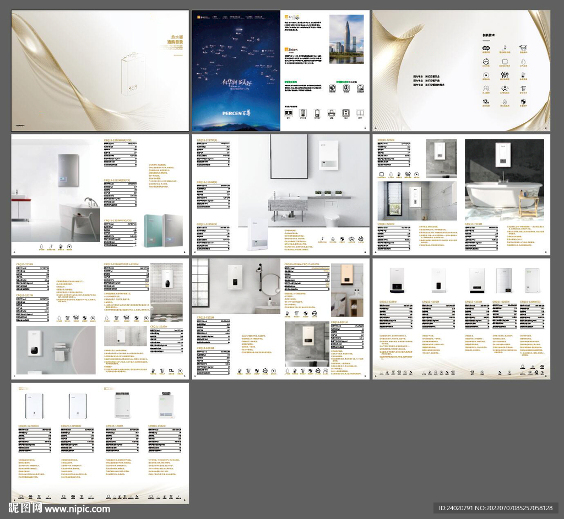Click the rose-gold water heater photo
564x519 pixels.
[x=346, y=274]
